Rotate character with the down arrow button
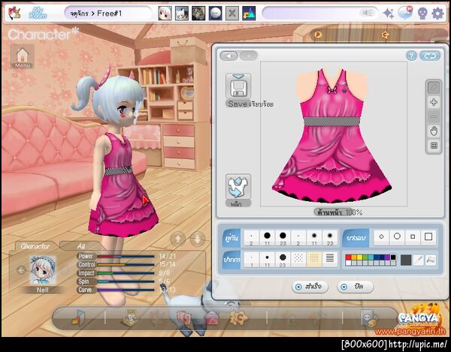This screenshot has width=451, height=352. coord(197,239)
